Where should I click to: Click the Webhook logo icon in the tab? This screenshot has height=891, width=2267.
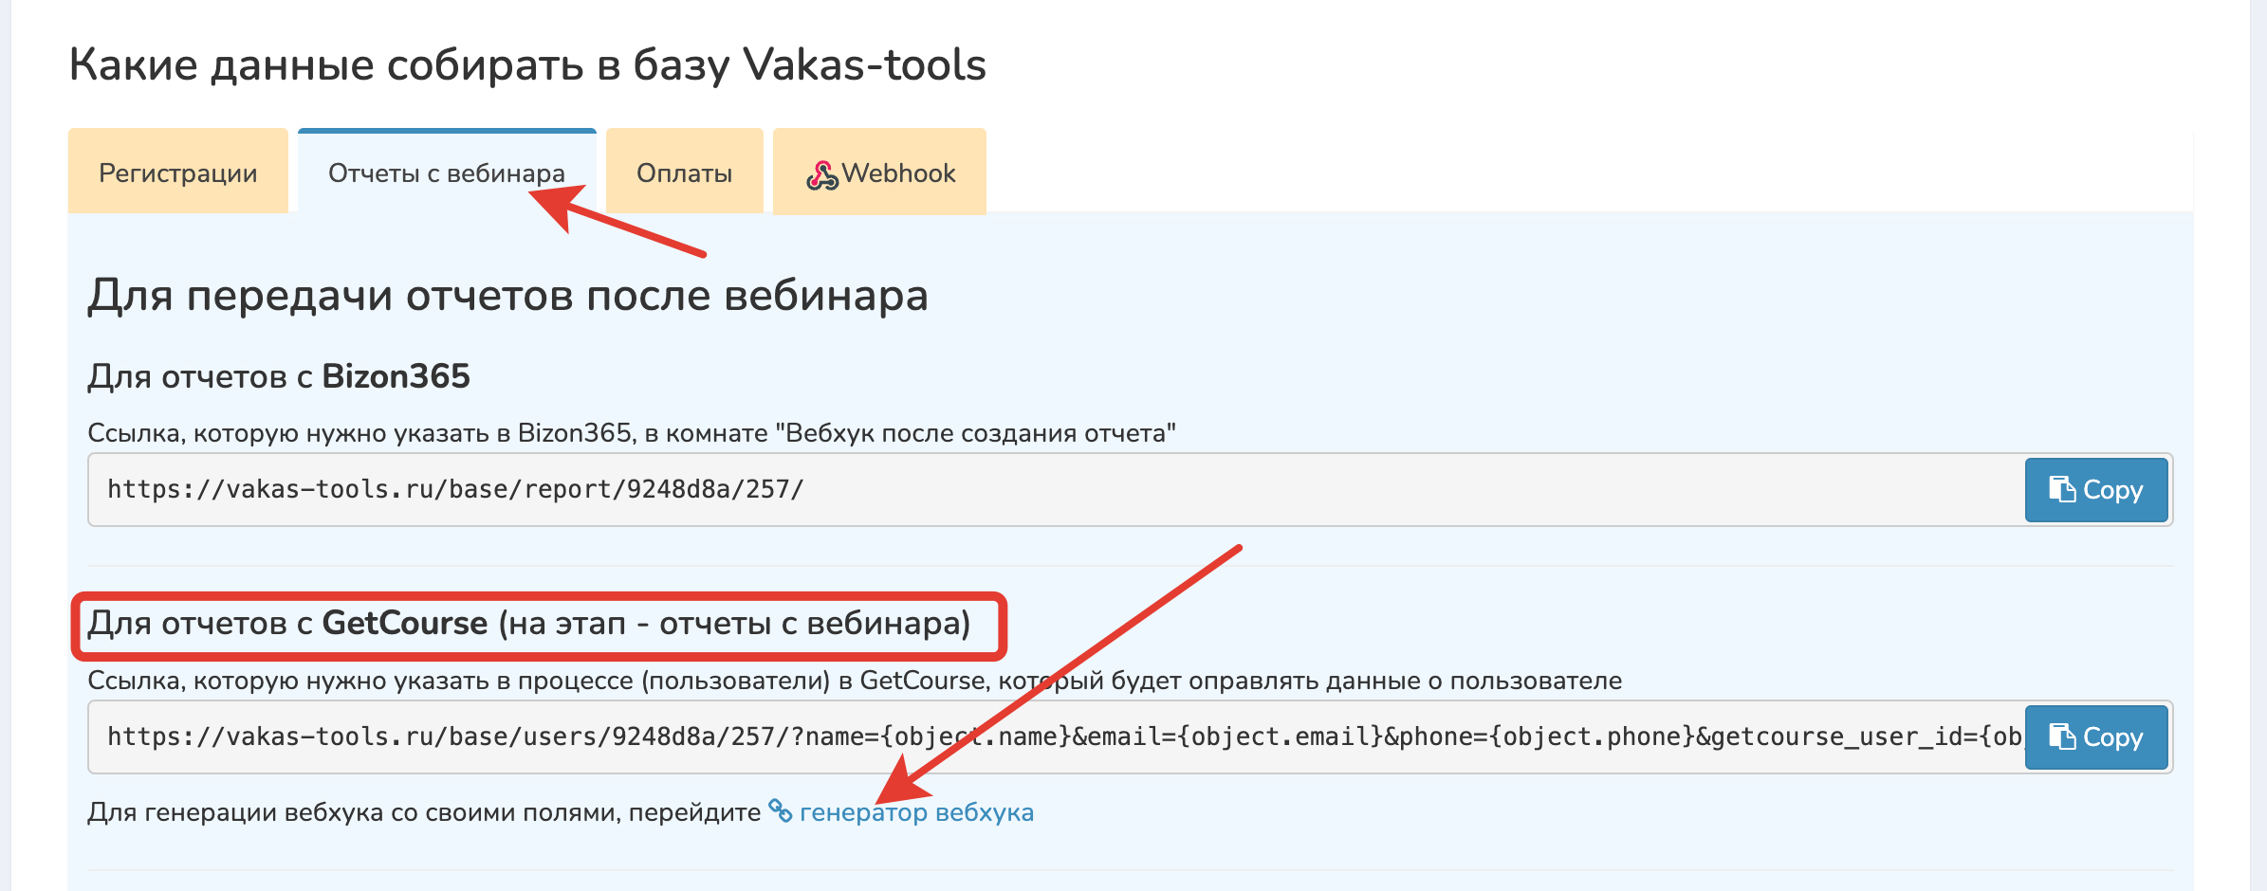(821, 174)
